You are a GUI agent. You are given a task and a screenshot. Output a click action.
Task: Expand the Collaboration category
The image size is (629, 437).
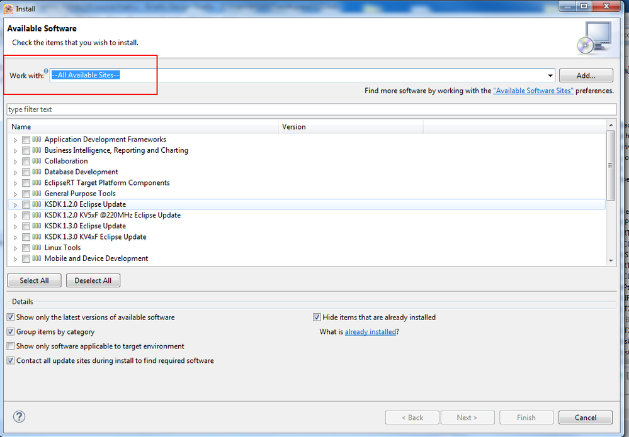point(15,162)
